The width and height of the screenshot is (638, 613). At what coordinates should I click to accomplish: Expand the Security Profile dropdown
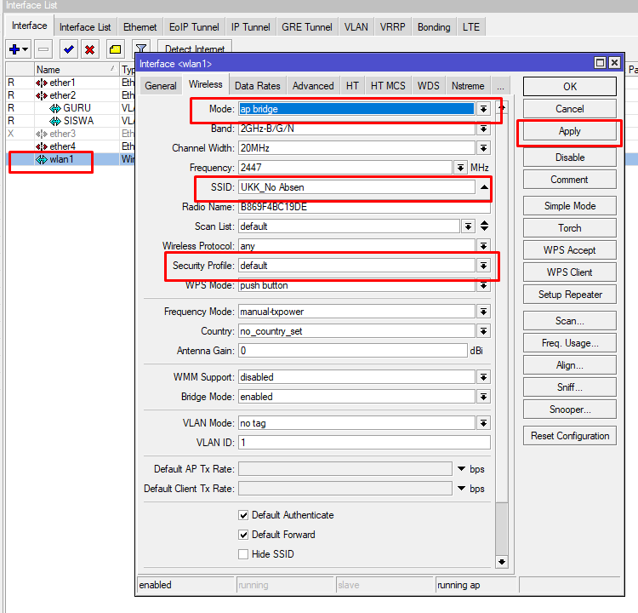[x=483, y=266]
